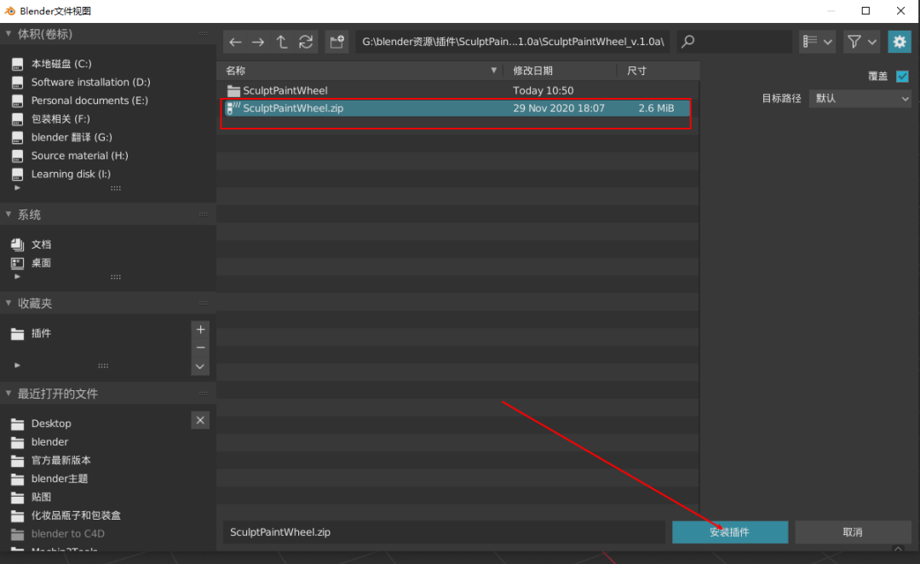Refresh the file list

(x=306, y=42)
